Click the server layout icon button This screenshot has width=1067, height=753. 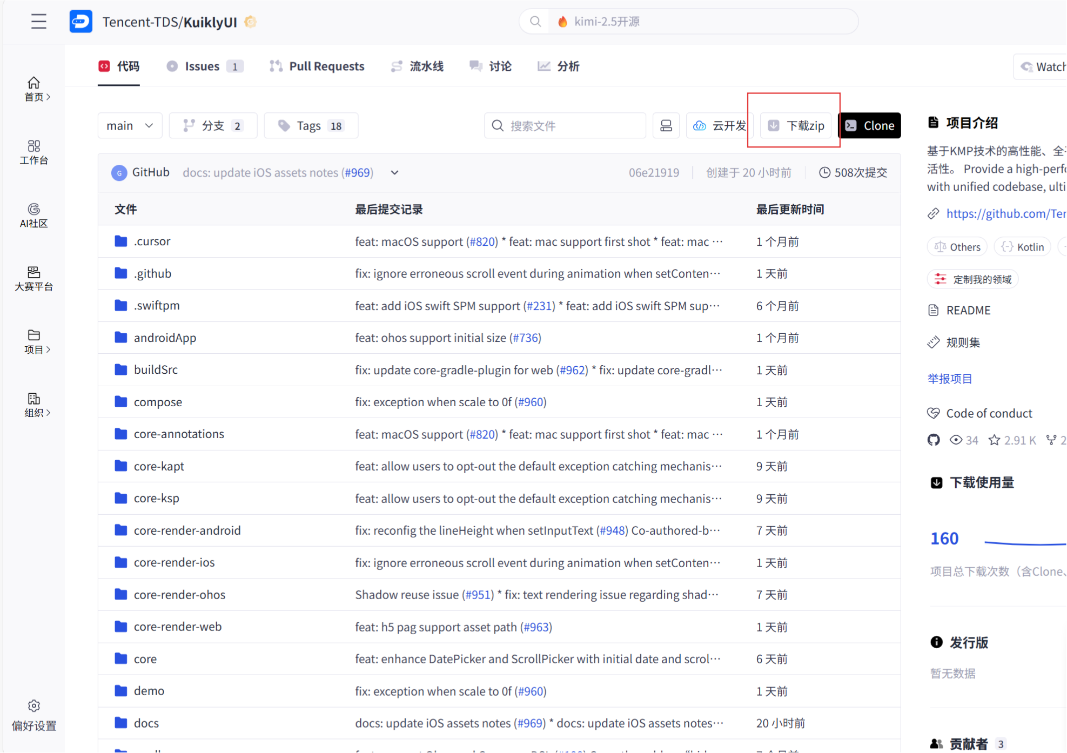point(666,126)
